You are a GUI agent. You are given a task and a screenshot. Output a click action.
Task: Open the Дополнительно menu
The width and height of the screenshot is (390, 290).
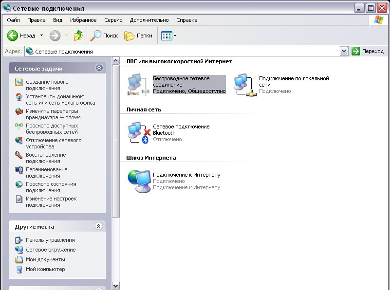click(x=149, y=20)
